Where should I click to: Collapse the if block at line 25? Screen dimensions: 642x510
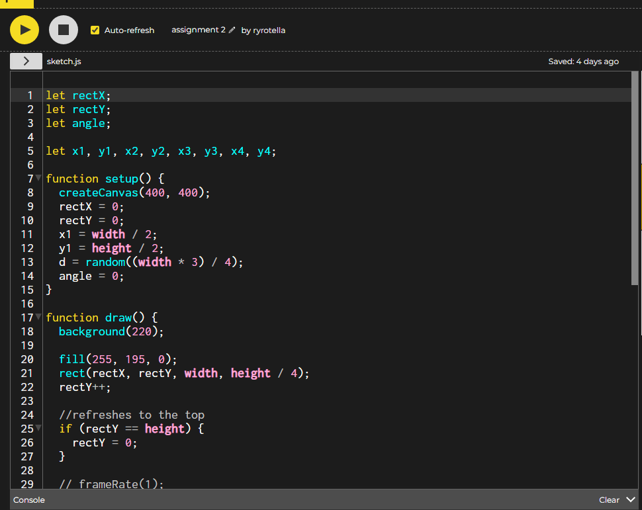[x=38, y=429]
